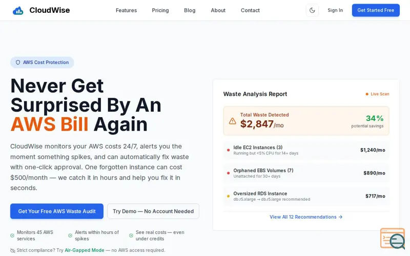Click the crossed-cloud icon before Strict compliance
This screenshot has width=410, height=256.
click(12, 250)
